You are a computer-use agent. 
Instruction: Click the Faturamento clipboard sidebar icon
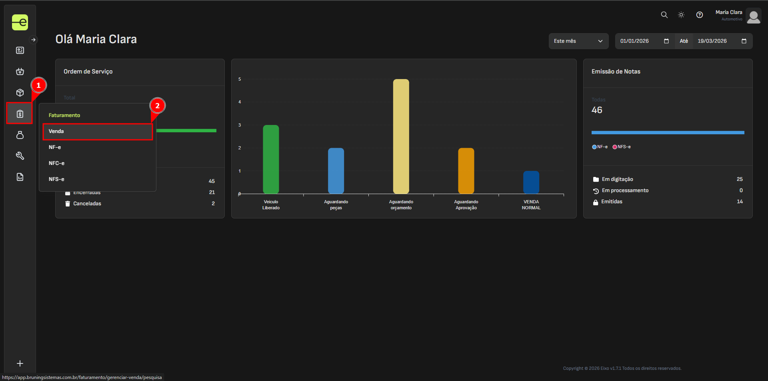(x=20, y=114)
